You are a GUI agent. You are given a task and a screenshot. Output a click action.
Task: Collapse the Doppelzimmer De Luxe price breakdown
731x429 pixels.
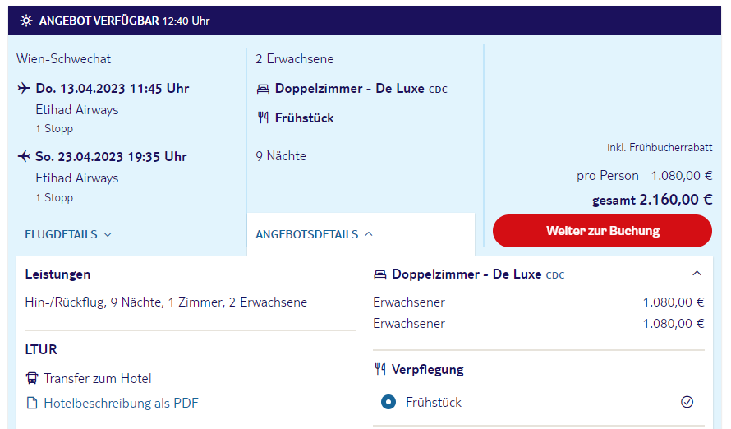(697, 274)
